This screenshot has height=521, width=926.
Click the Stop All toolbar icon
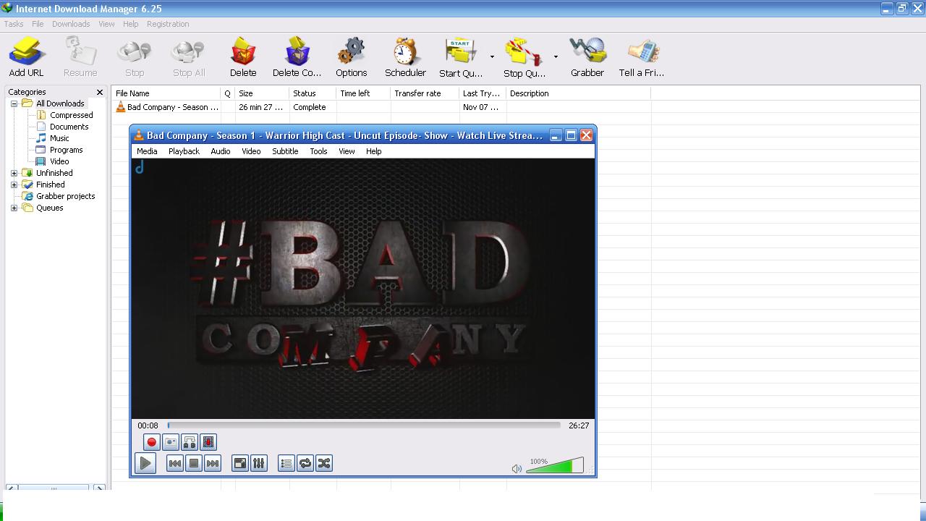click(189, 52)
